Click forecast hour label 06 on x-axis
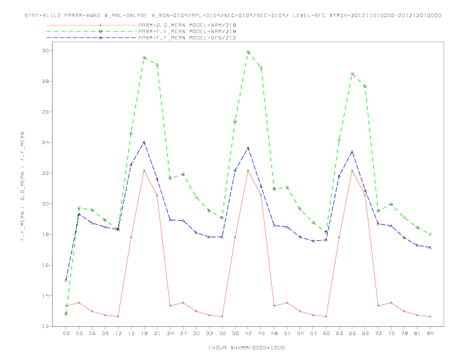Screen dimensions: 469x363 [92, 333]
